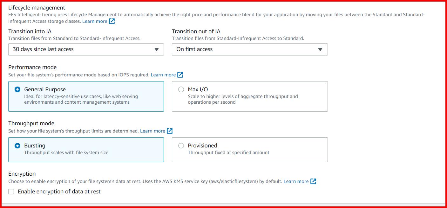The width and height of the screenshot is (447, 208).
Task: Open the Transition out of IA dropdown
Action: pyautogui.click(x=249, y=49)
